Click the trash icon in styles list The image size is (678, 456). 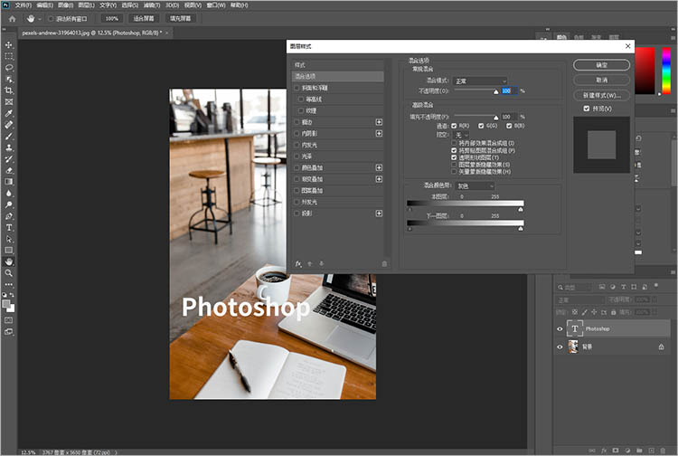click(384, 263)
